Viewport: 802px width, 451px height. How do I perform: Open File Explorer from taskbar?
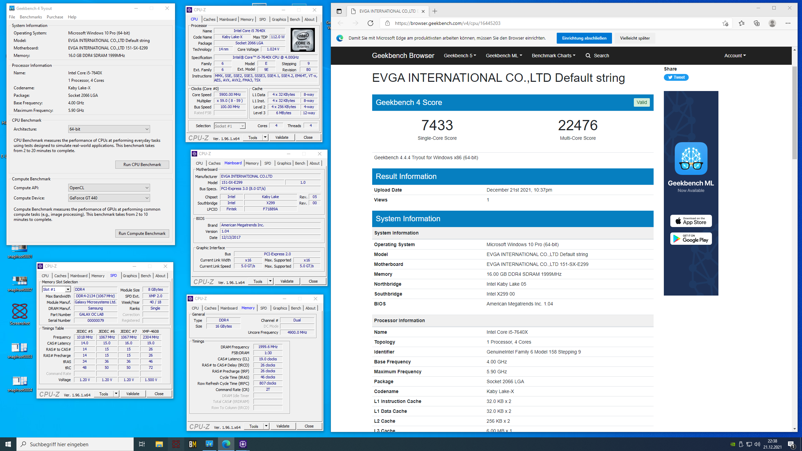[x=159, y=444]
